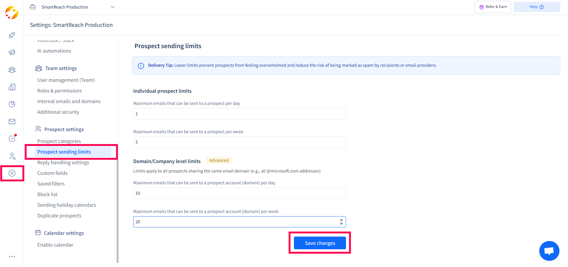The image size is (568, 267).
Task: Open the rocket icon in left sidebar
Action: (12, 35)
